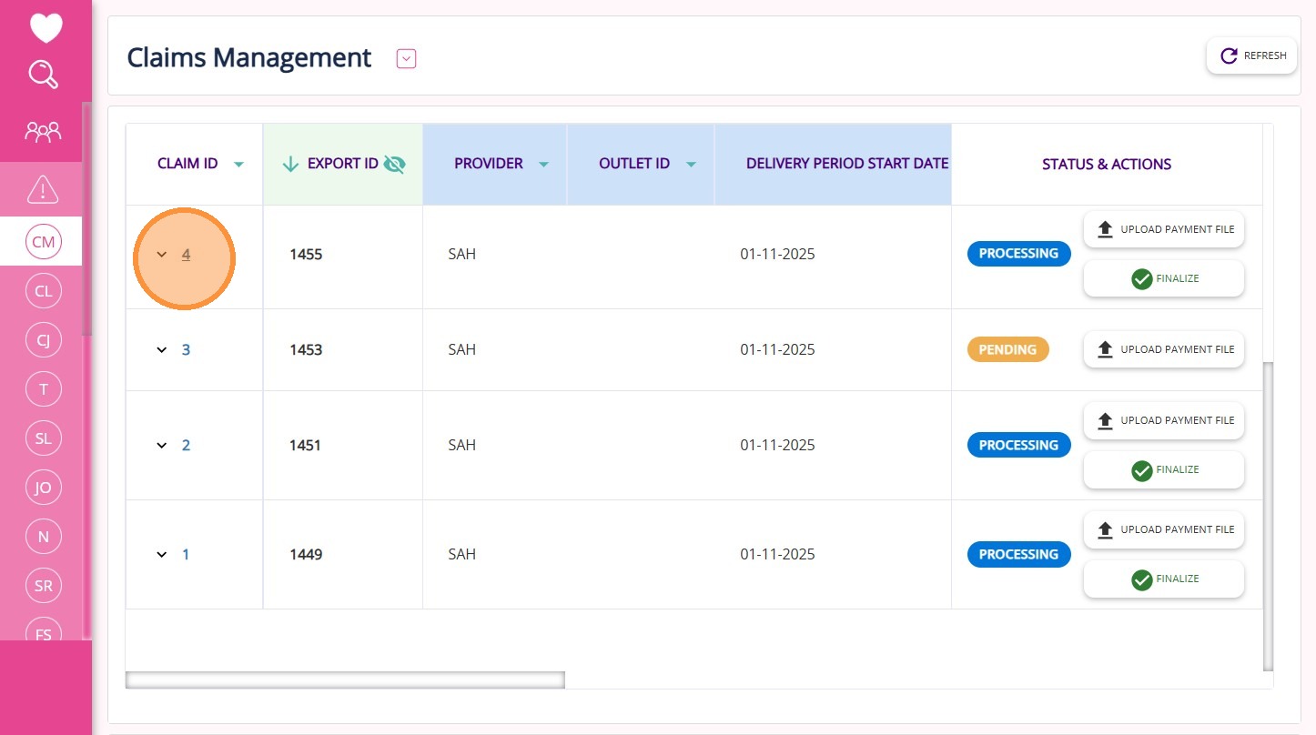Open the people group sidebar icon
This screenshot has width=1316, height=735.
[43, 132]
